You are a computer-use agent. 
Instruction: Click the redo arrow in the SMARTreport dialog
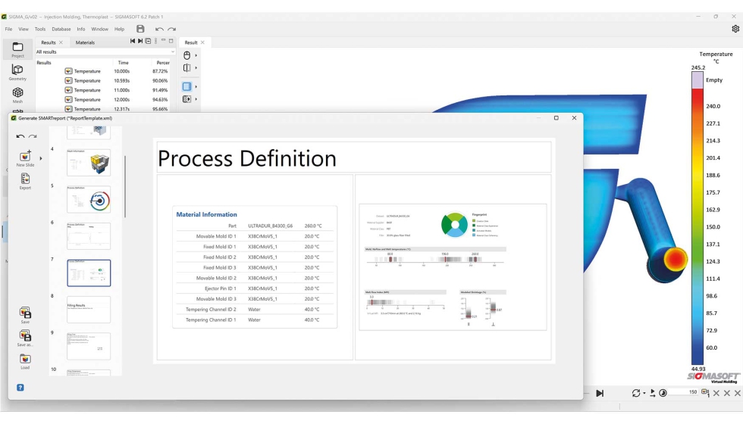pos(33,136)
